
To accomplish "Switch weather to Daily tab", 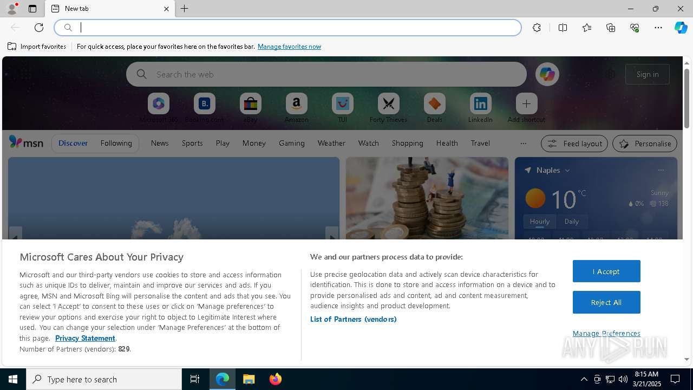I will pyautogui.click(x=572, y=222).
